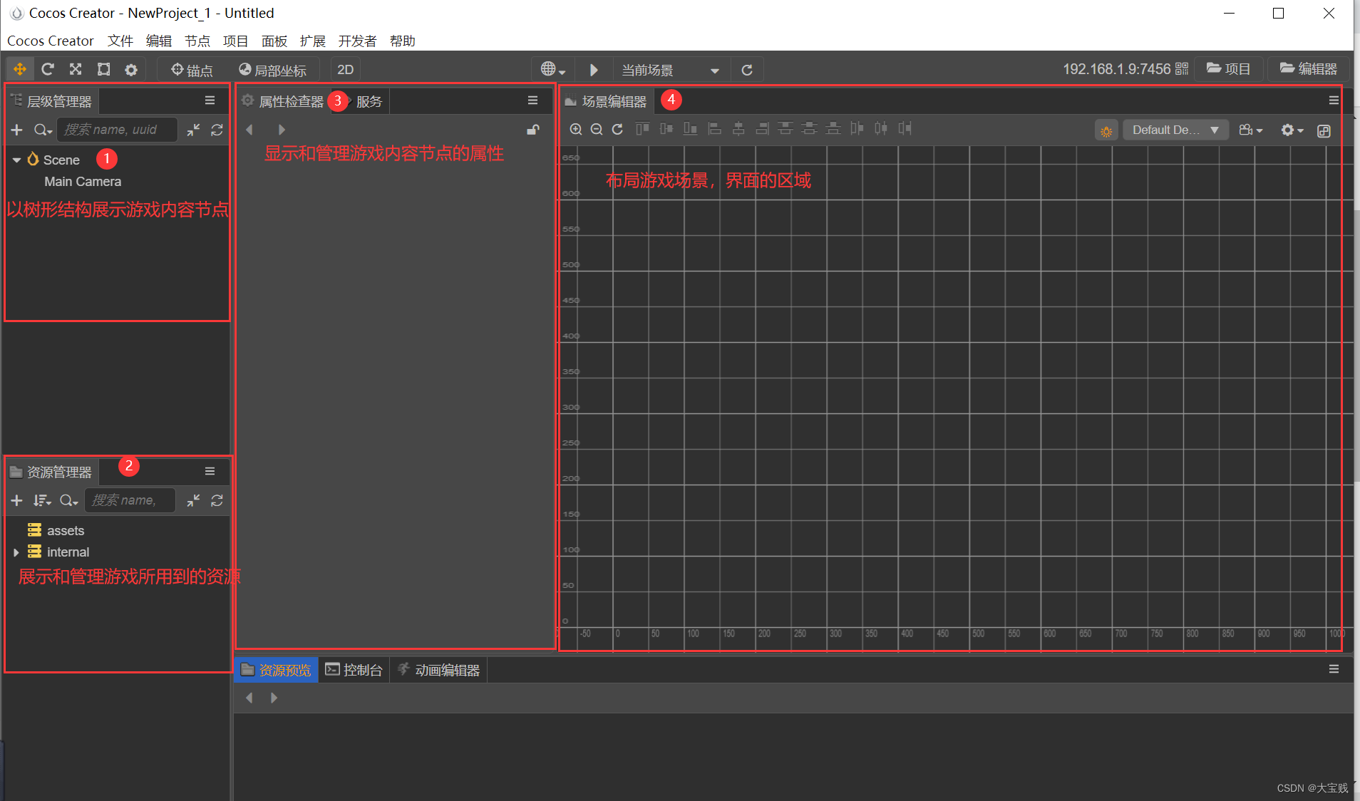1360x801 pixels.
Task: Open the 当前场景 preview scene dropdown
Action: point(670,70)
